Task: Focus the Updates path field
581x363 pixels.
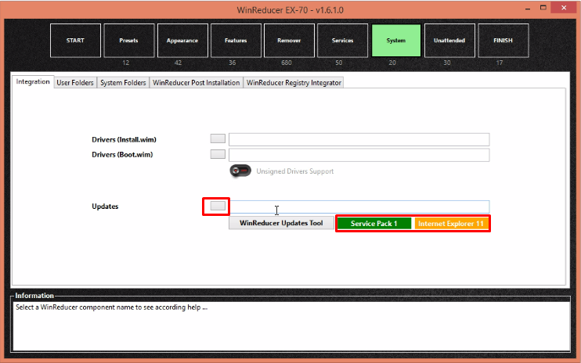Action: (359, 207)
